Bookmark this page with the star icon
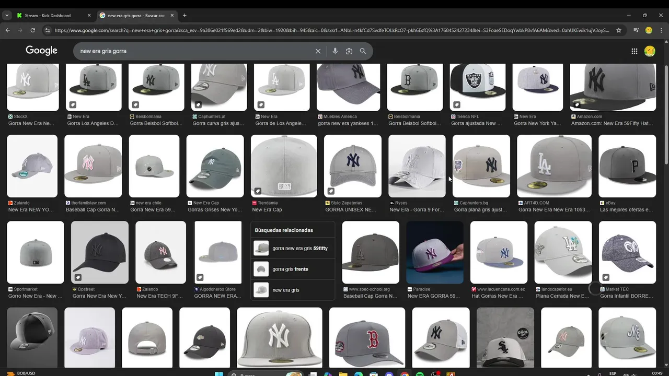Viewport: 669px width, 376px height. point(619,30)
